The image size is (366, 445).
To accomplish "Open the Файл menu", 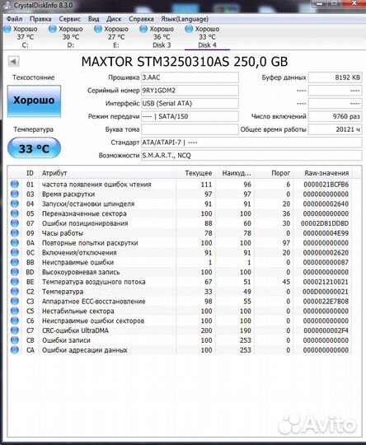I will tap(14, 19).
